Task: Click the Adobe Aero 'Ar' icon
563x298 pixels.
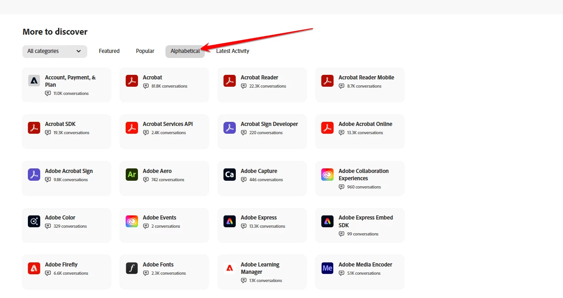Action: 132,174
